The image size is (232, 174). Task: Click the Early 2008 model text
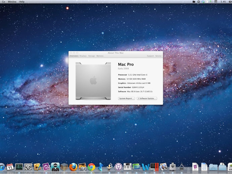coord(123,69)
